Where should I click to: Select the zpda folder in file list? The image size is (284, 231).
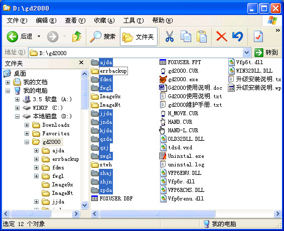(106, 190)
